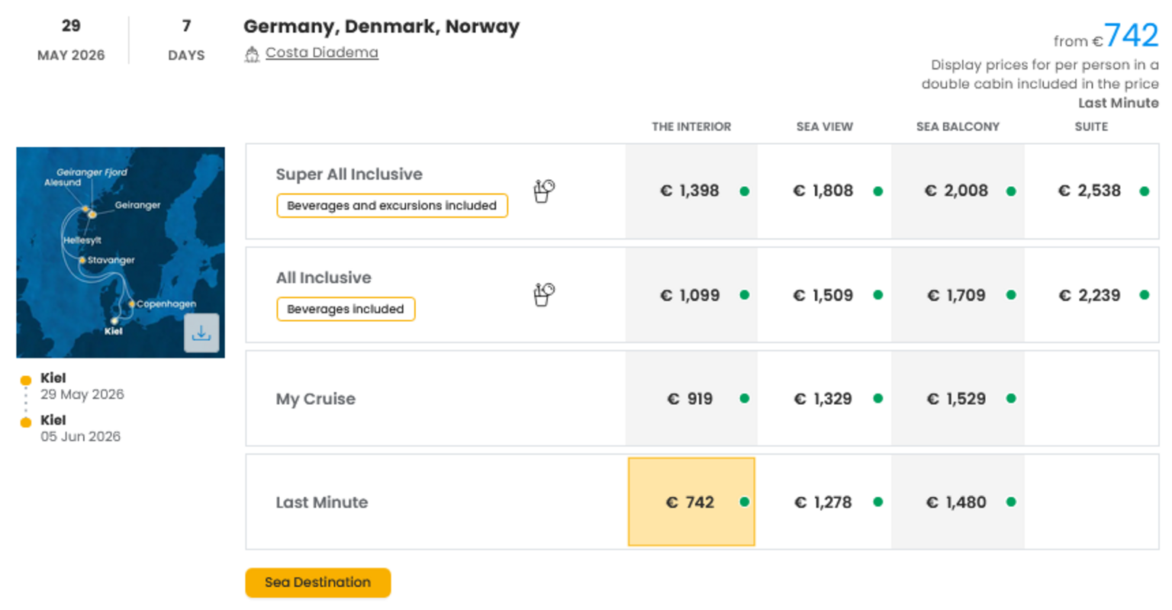
Task: Open the Costa Diadema ship link
Action: (x=321, y=53)
